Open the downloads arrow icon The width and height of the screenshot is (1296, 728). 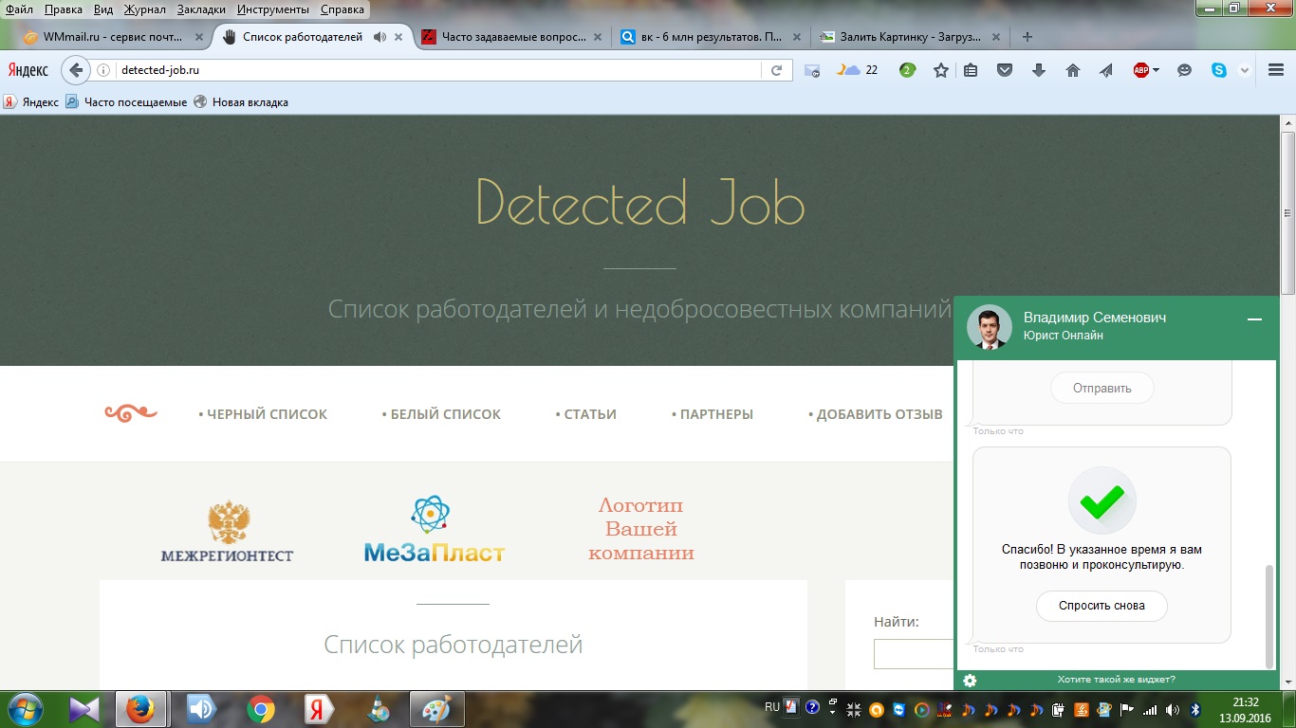coord(1039,70)
